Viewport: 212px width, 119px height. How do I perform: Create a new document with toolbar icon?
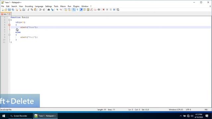pos(2,10)
